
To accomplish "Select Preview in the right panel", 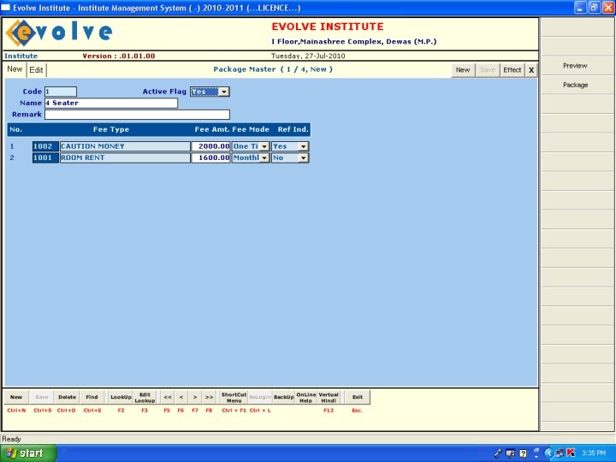I will pos(575,66).
